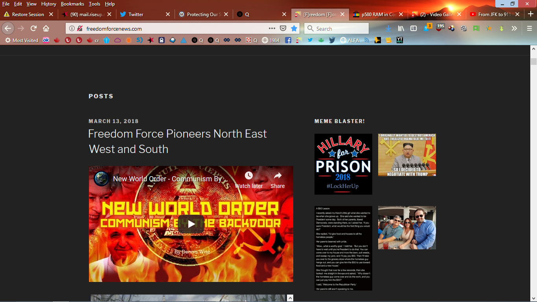The height and width of the screenshot is (302, 537).
Task: Open the Bookmarks menu
Action: click(x=72, y=4)
